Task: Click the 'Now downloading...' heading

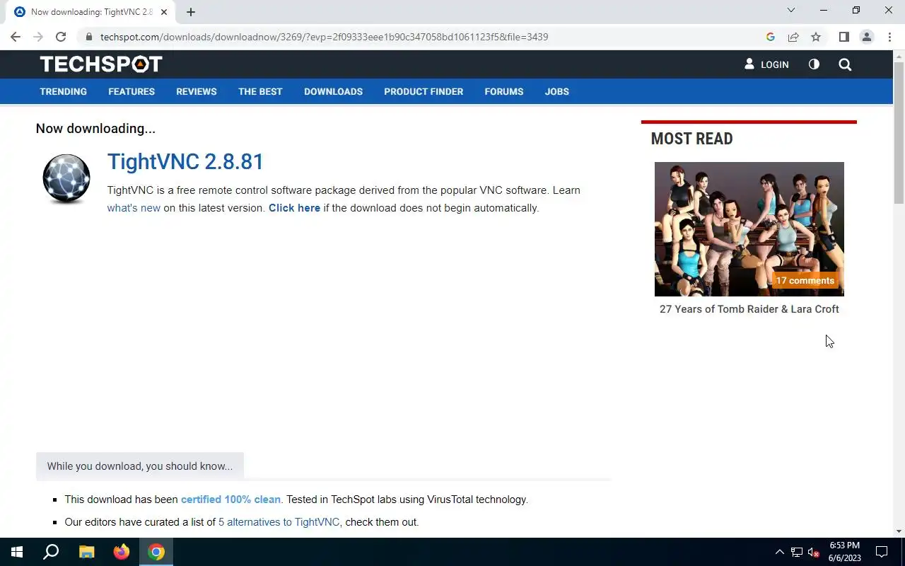Action: pyautogui.click(x=95, y=129)
